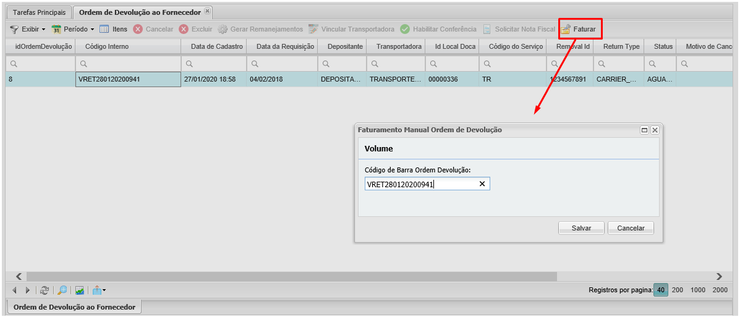This screenshot has height=317, width=740.
Task: Click Transportadora filter search field
Action: tap(396, 64)
